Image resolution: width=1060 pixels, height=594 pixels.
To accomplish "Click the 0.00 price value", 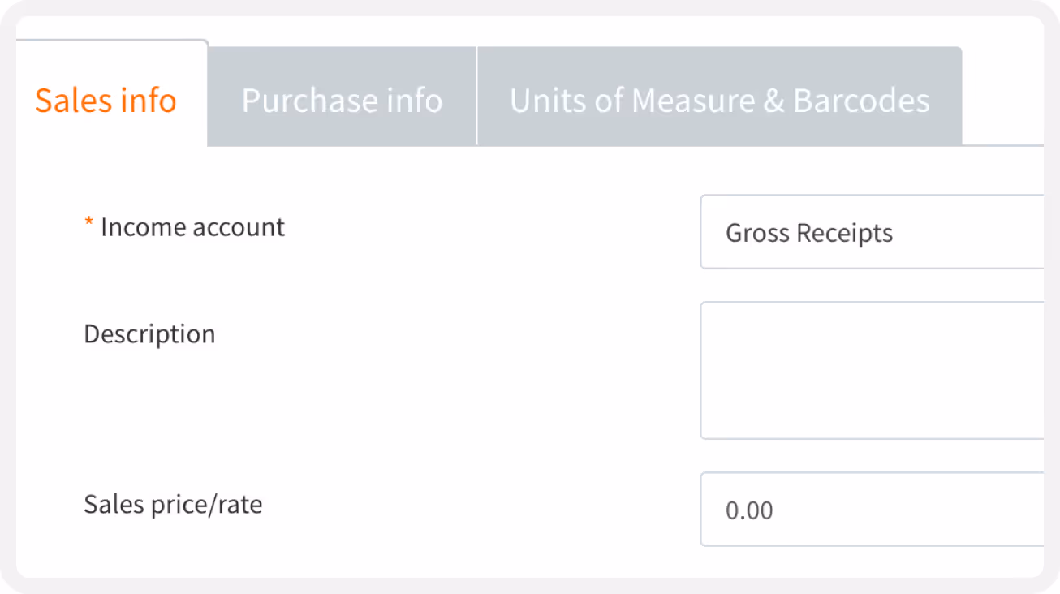I will point(749,510).
